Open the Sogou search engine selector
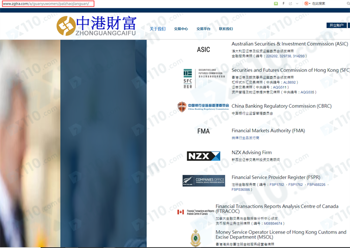Viewport: 350px width, 248px height. (307, 3)
